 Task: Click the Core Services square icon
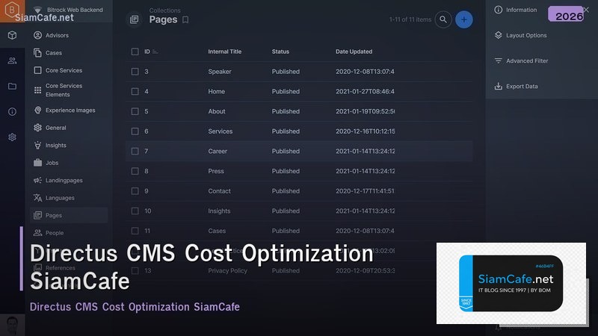[37, 70]
